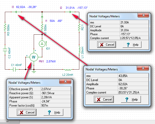Click the ground symbol under the circuit
The image size is (155, 124).
pyautogui.click(x=33, y=72)
